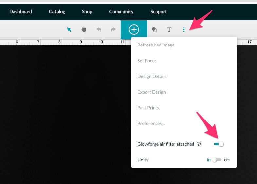The width and height of the screenshot is (257, 184).
Task: Visit the Community page
Action: point(121,12)
